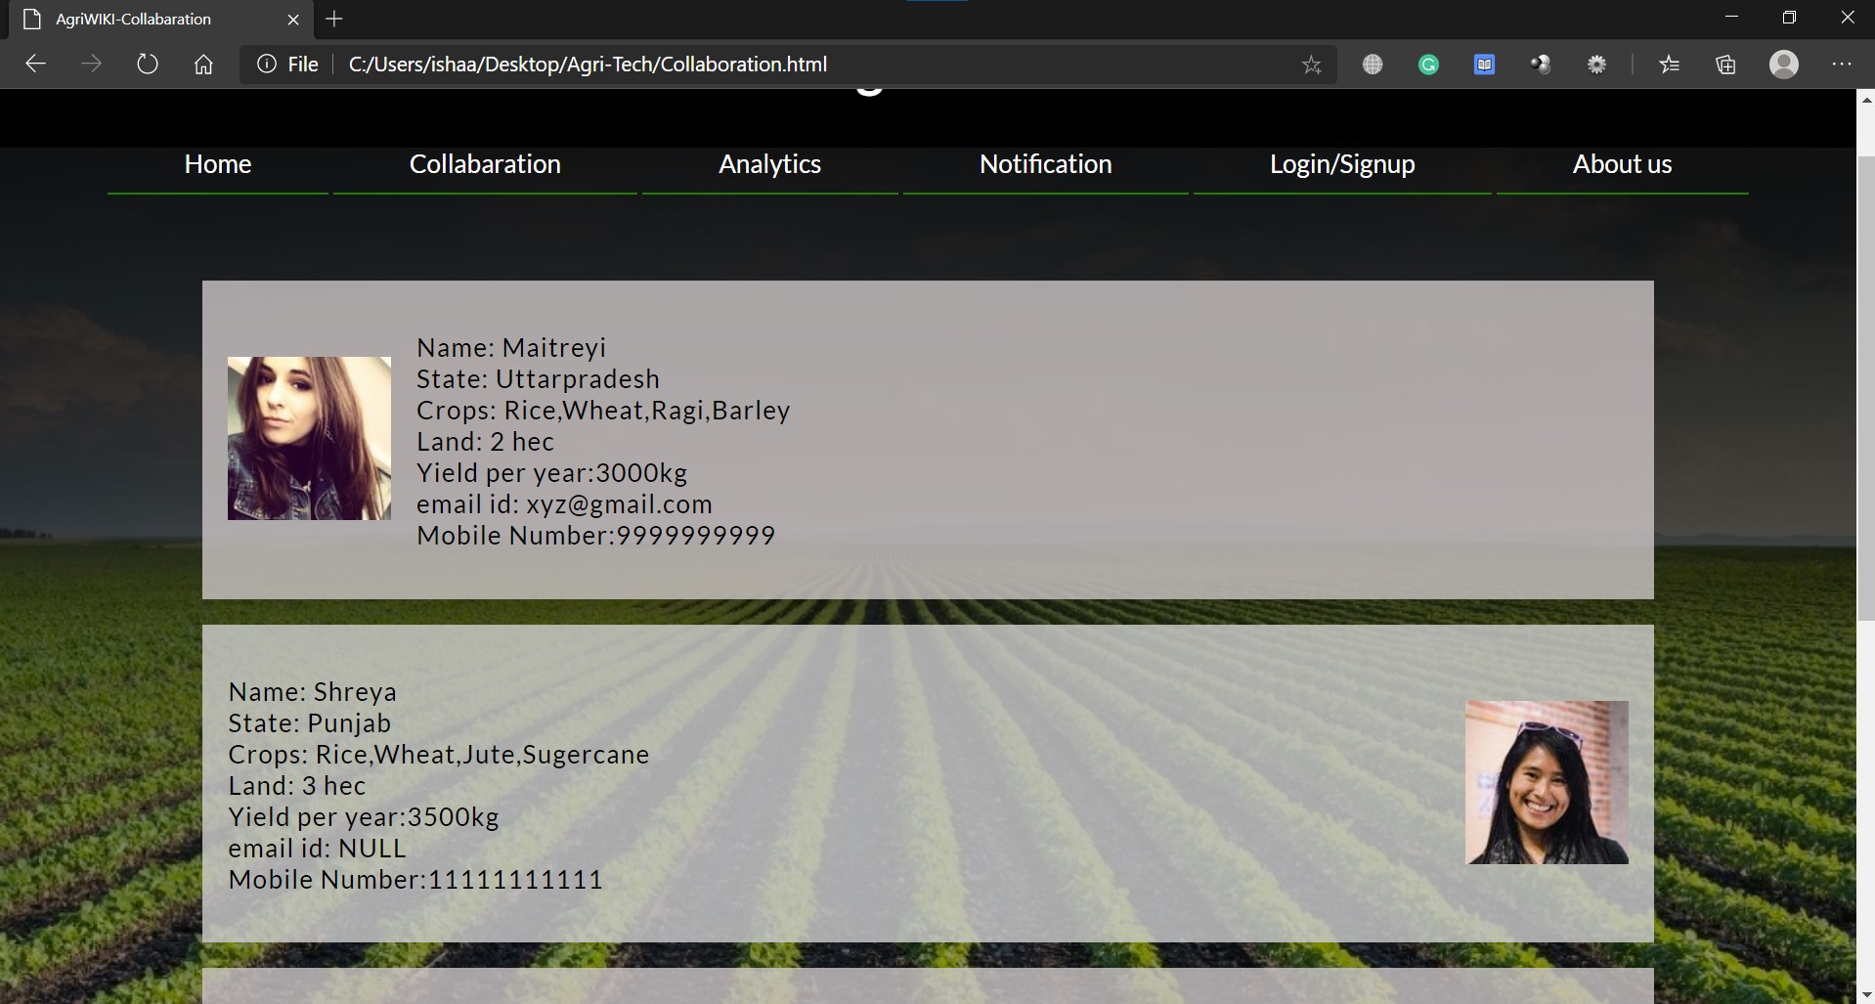Screen dimensions: 1875x1004
Task: Close the AgriWIKI-Collabaration tab
Action: coord(292,20)
